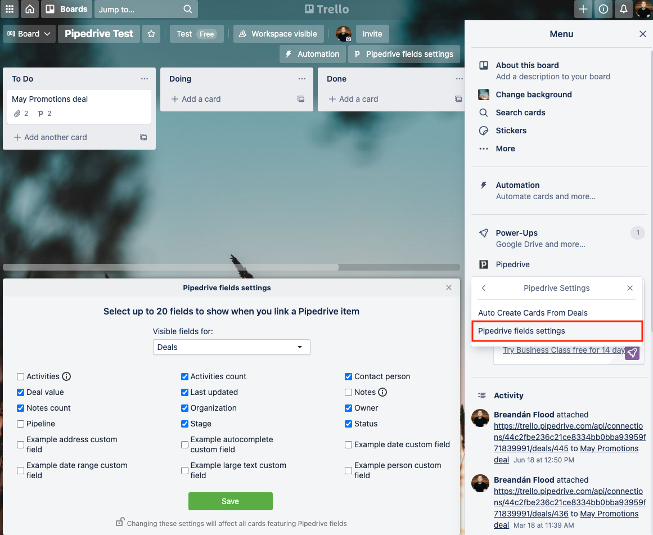Expand More options in the menu
Viewport: 653px width, 535px height.
[x=505, y=149]
